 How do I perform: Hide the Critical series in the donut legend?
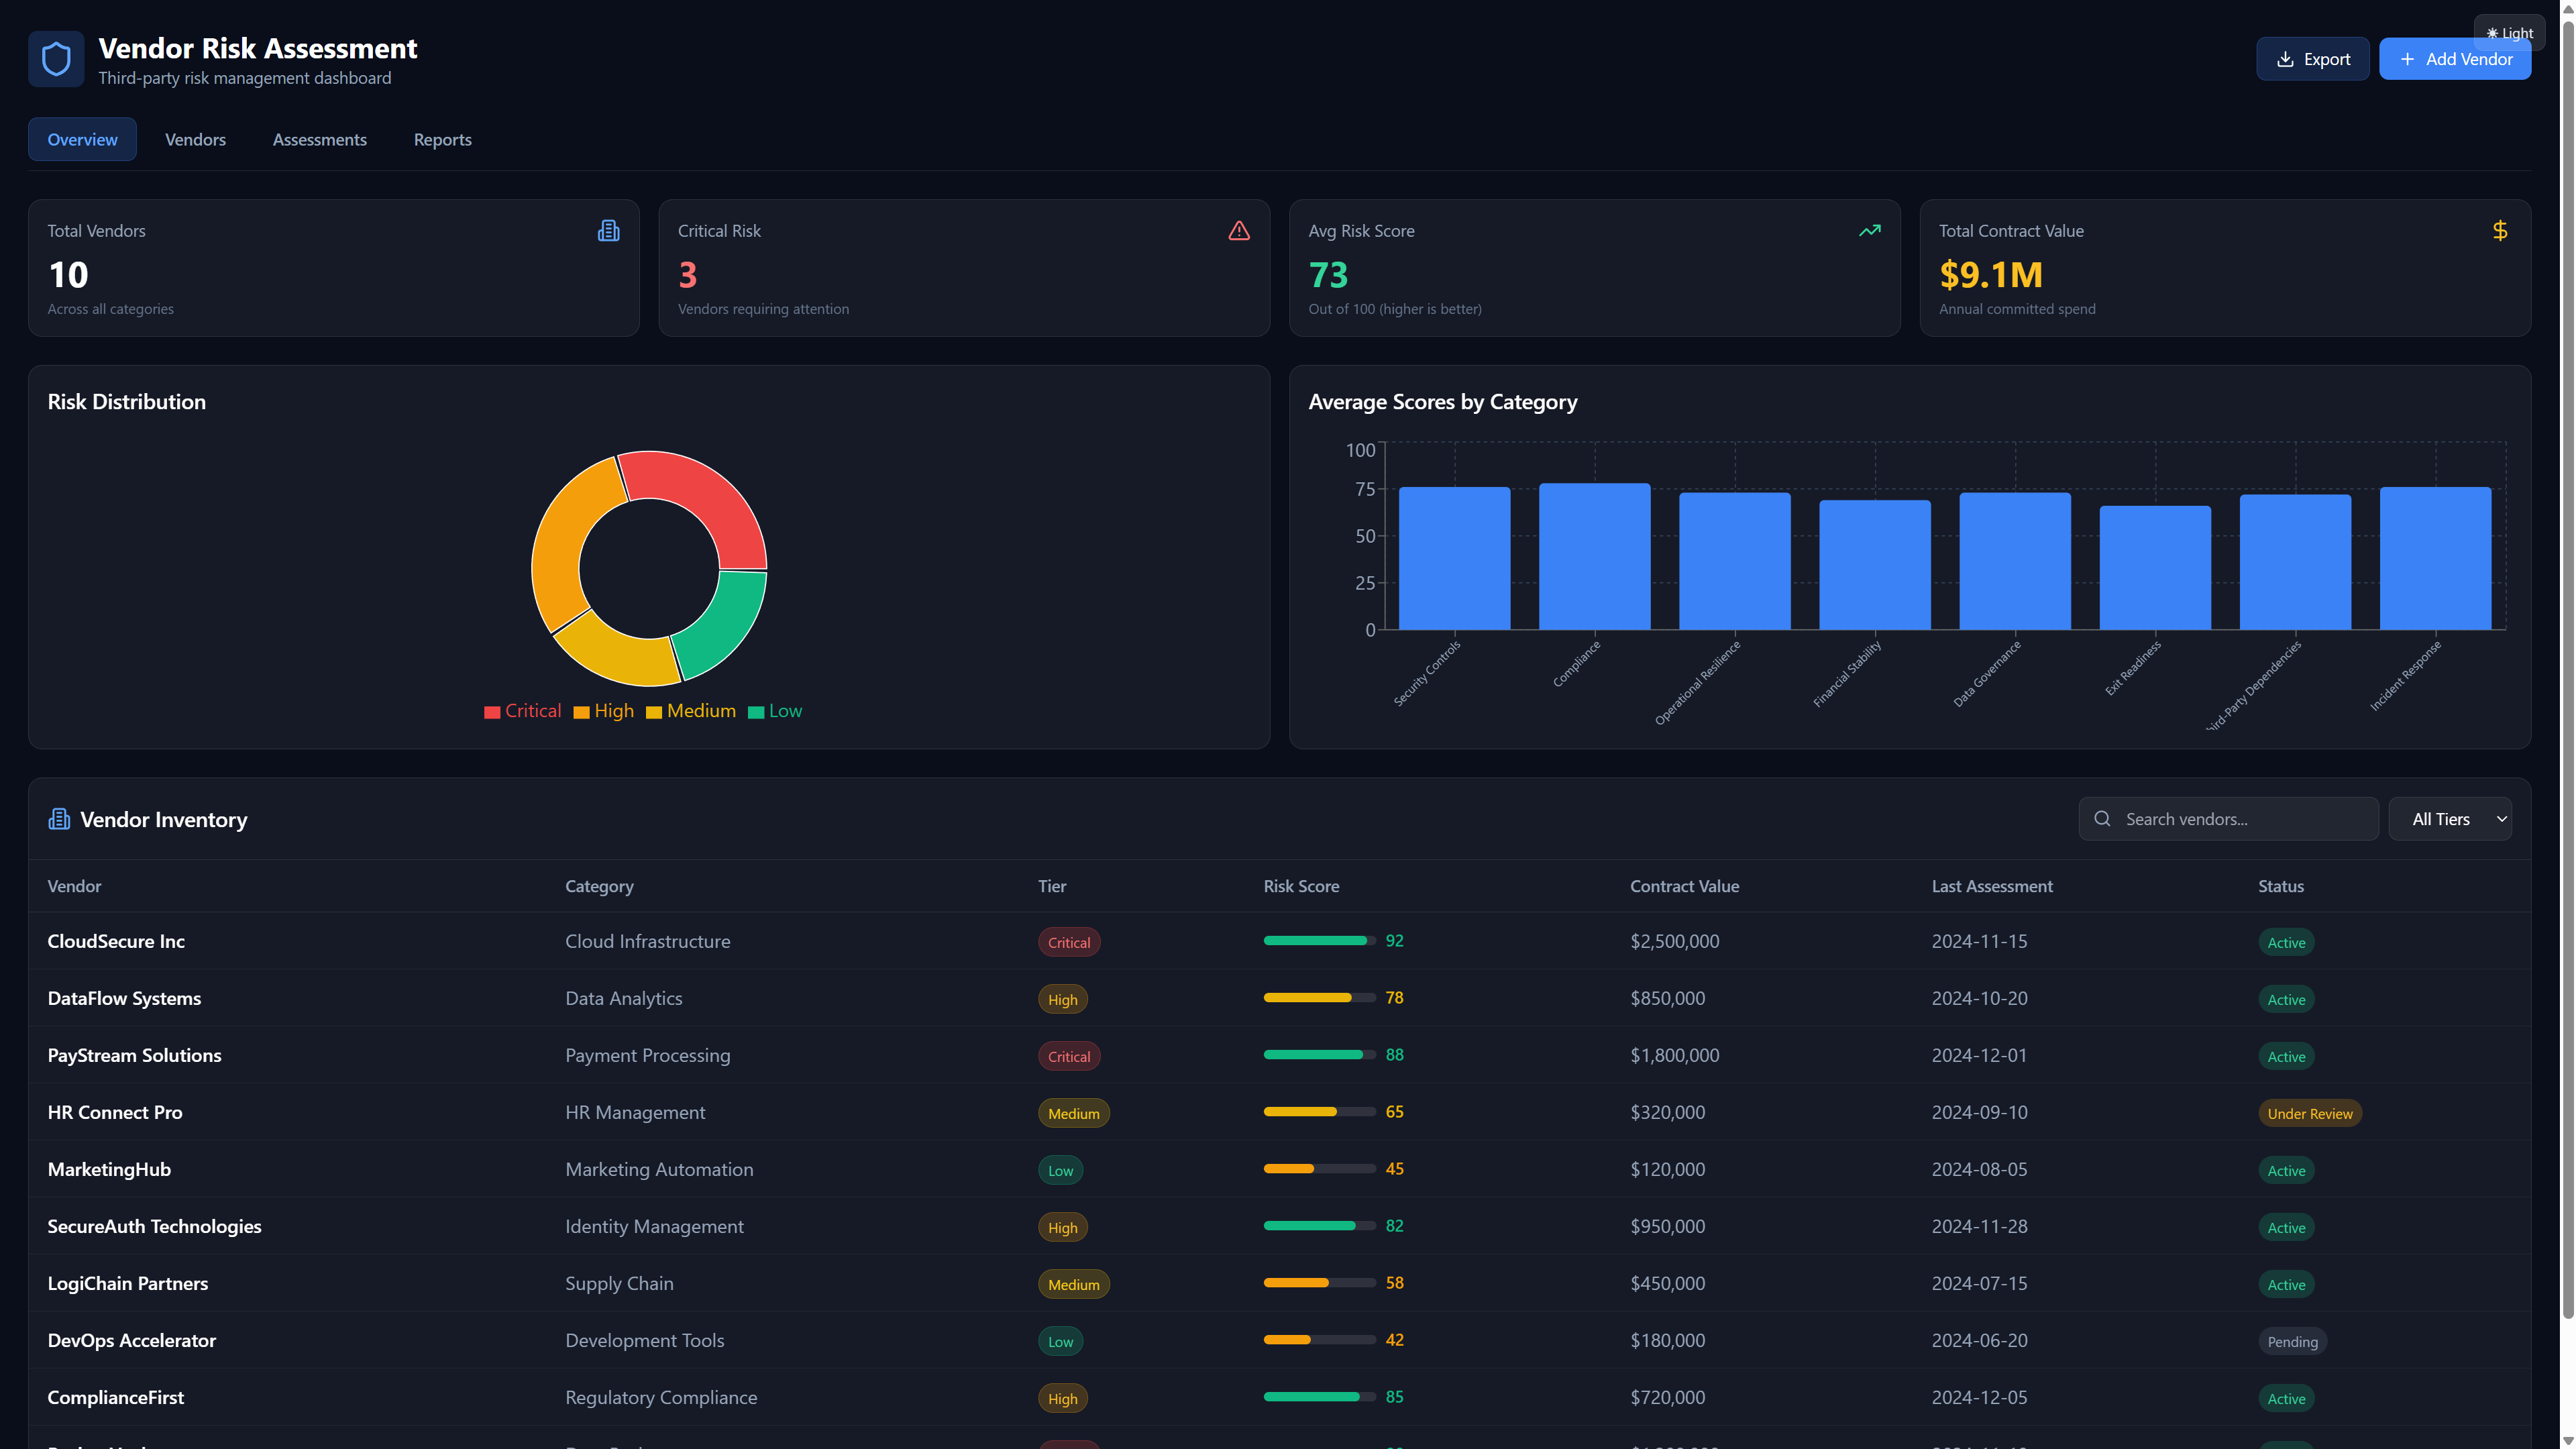point(522,711)
